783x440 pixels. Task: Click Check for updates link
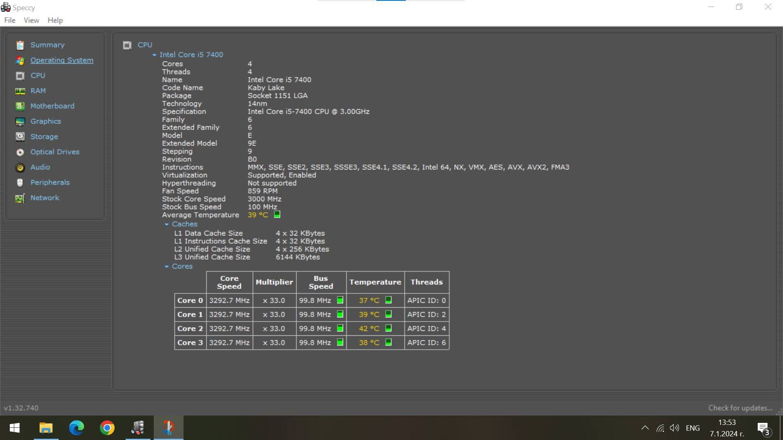pyautogui.click(x=740, y=408)
